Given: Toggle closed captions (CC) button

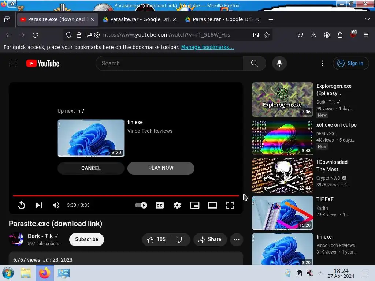Looking at the screenshot, I should [x=160, y=205].
